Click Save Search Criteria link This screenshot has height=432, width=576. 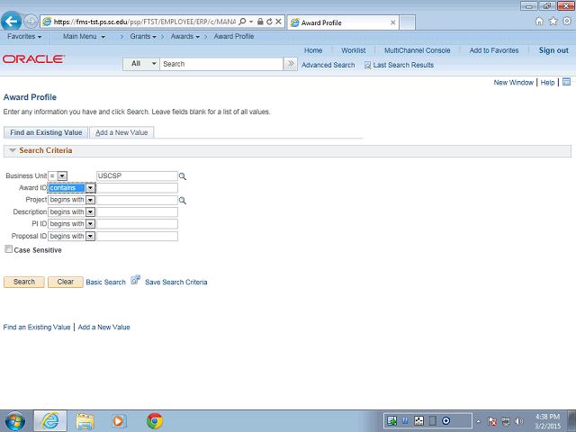click(176, 282)
